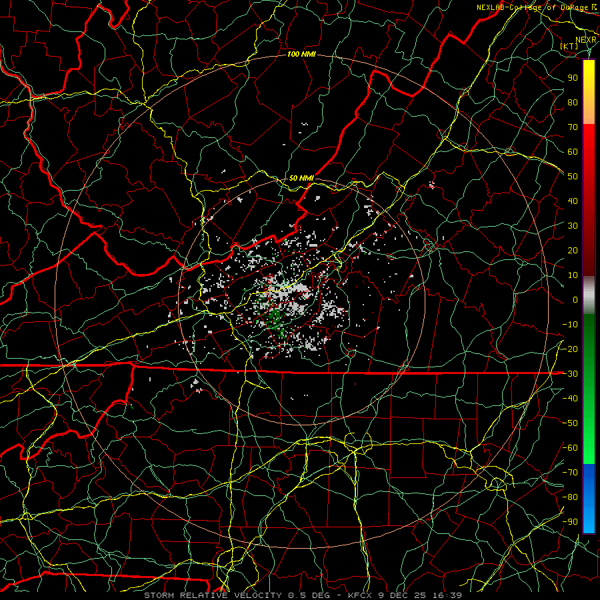
Task: Click the "KFCX" radar site identifier
Action: [359, 595]
